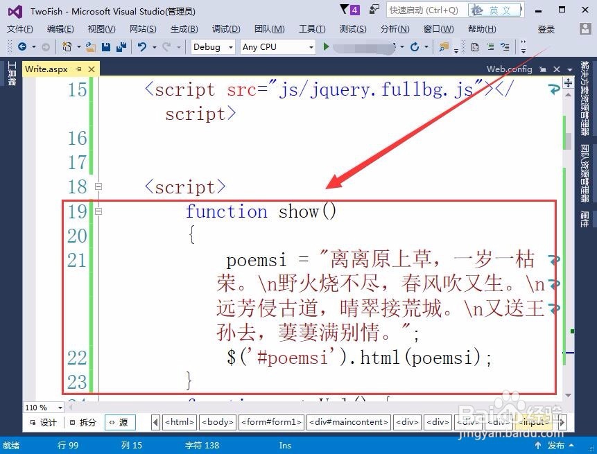Click the publish up-arrow icon in status bar

pyautogui.click(x=538, y=445)
